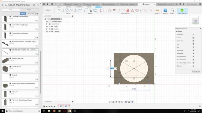Toggle the Sketch Grid checkbox
Screen dimensions: 202x113
click(193, 41)
